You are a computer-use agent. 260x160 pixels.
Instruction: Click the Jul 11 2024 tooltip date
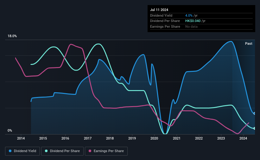point(159,10)
